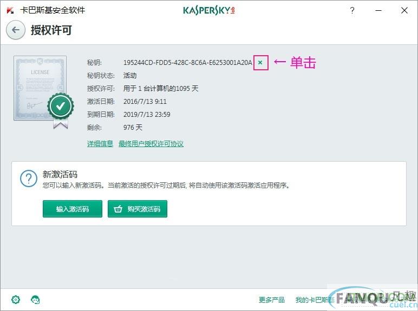Click the red Kaspersky K logo in title bar
The image size is (418, 311).
point(10,11)
